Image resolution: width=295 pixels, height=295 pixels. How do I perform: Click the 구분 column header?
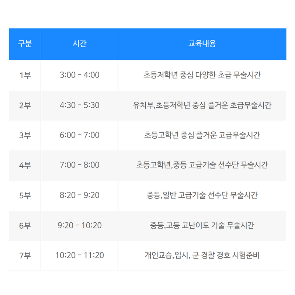coord(25,44)
